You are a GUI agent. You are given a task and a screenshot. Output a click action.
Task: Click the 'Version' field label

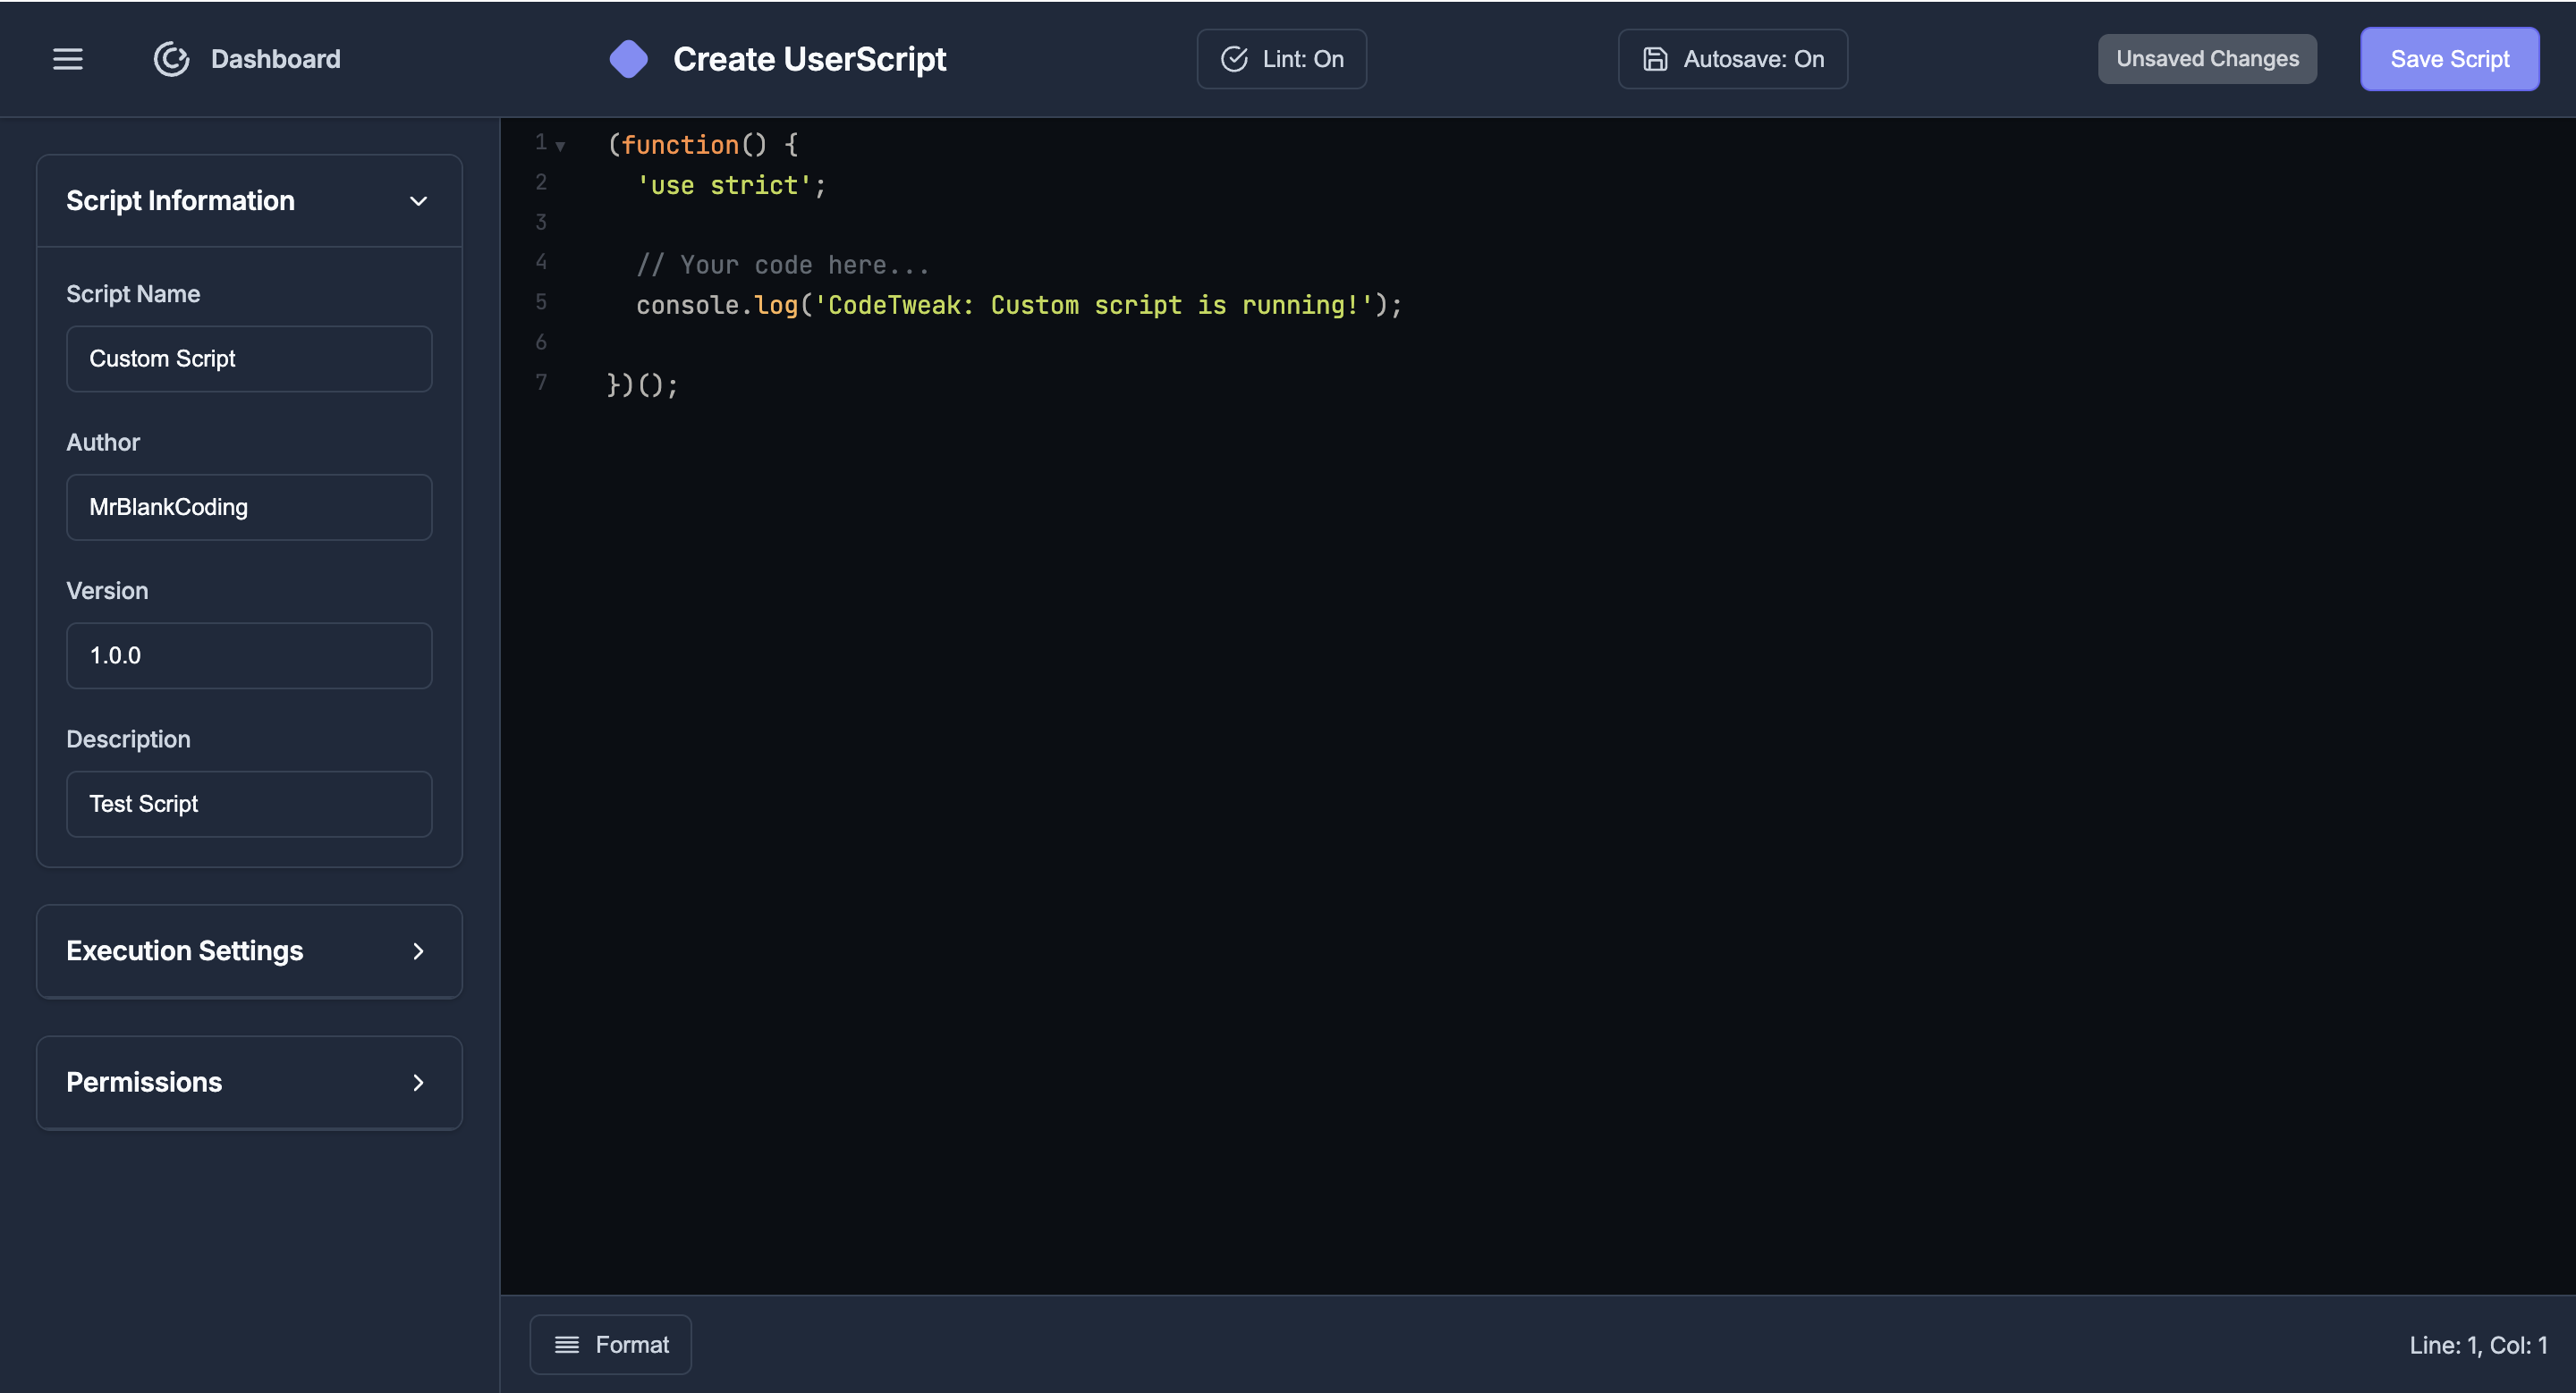click(107, 591)
